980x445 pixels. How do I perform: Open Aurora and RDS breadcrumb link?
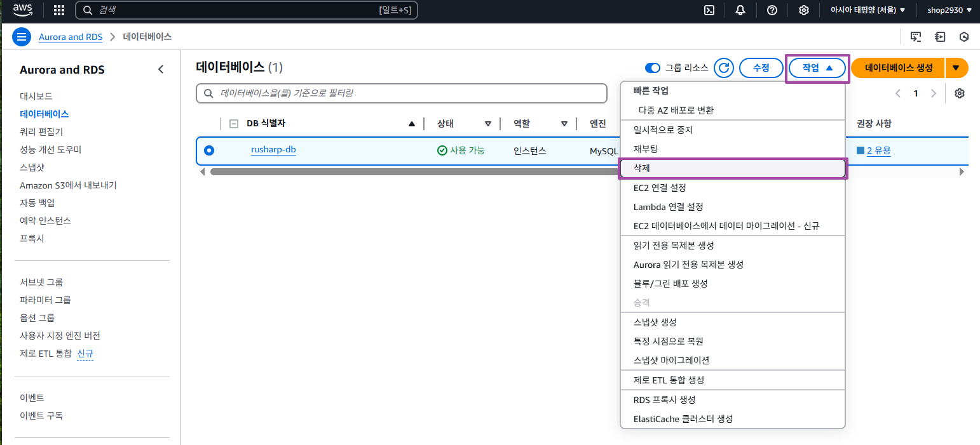[x=71, y=37]
